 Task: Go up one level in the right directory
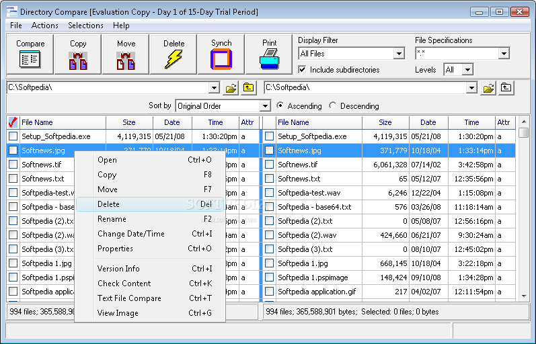tap(506, 88)
